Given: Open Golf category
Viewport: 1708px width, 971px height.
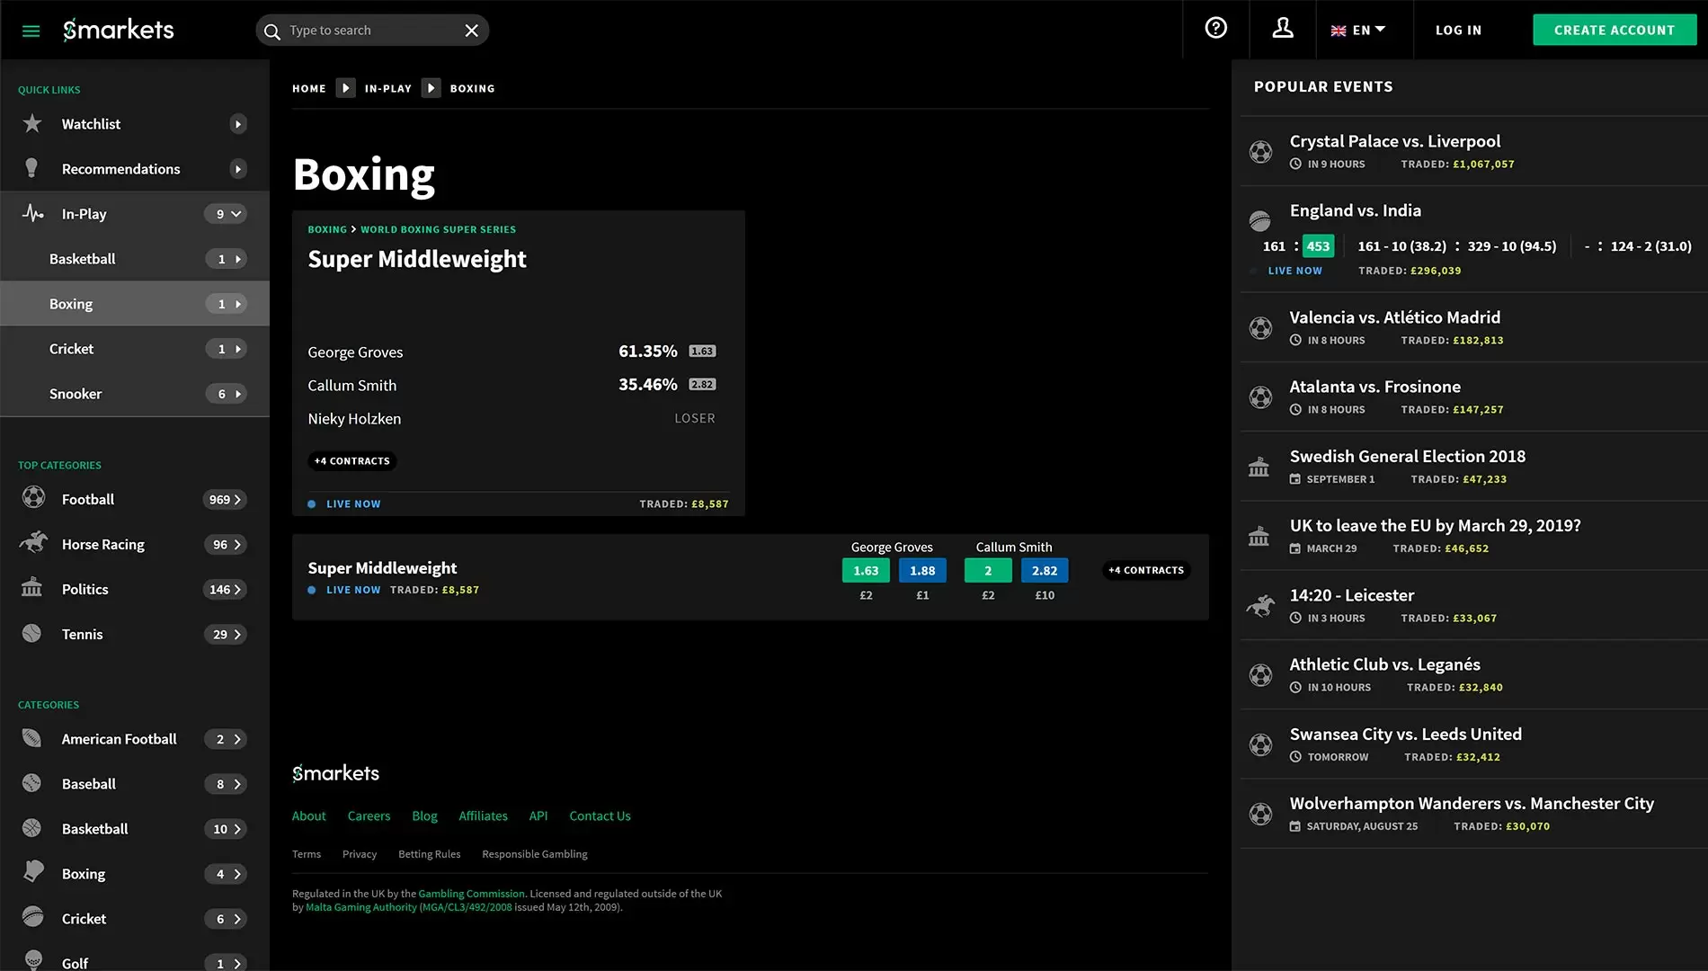Looking at the screenshot, I should (x=135, y=960).
